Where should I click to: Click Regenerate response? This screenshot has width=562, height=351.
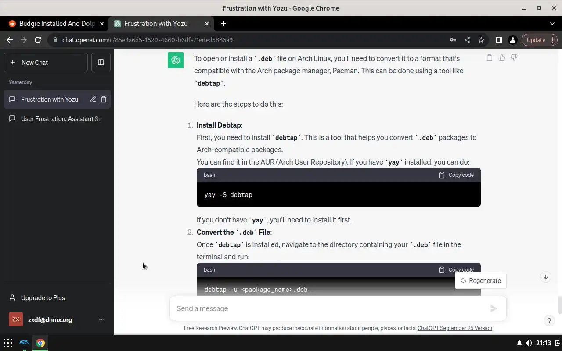481,281
